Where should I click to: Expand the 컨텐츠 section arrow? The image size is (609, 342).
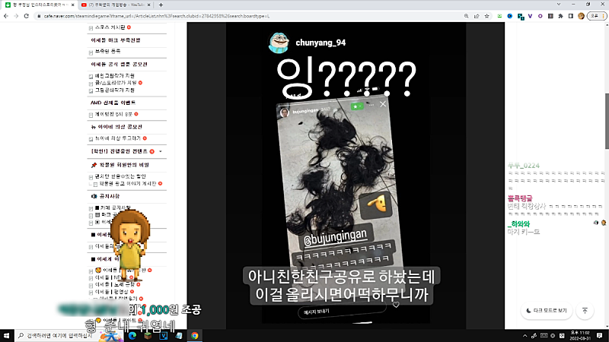tap(161, 151)
